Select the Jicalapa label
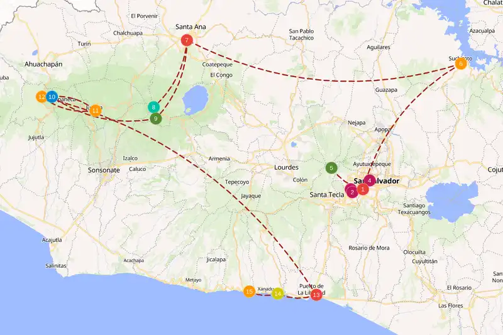 point(216,260)
